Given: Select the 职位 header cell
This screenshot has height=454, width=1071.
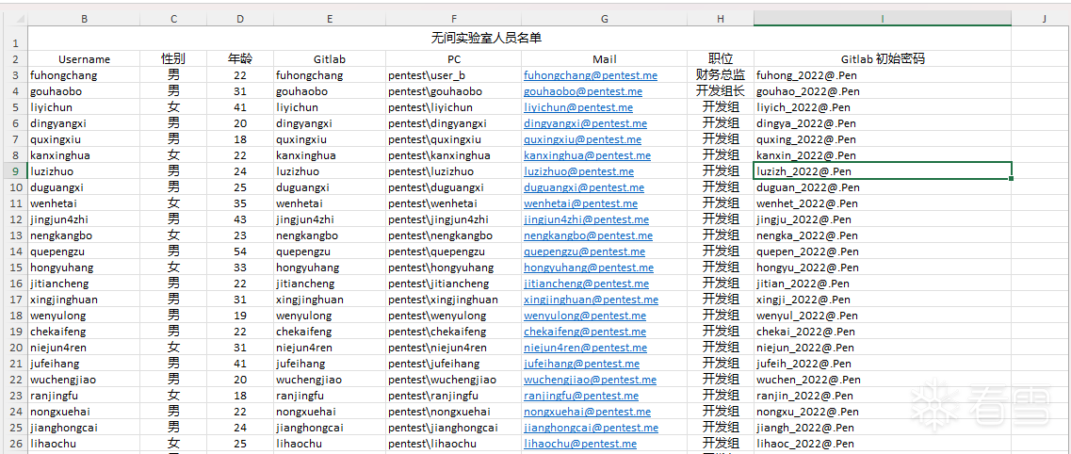Looking at the screenshot, I should pos(721,59).
